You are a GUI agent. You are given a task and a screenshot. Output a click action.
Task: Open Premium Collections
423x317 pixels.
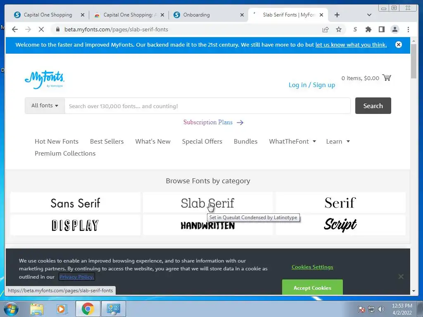pyautogui.click(x=65, y=154)
